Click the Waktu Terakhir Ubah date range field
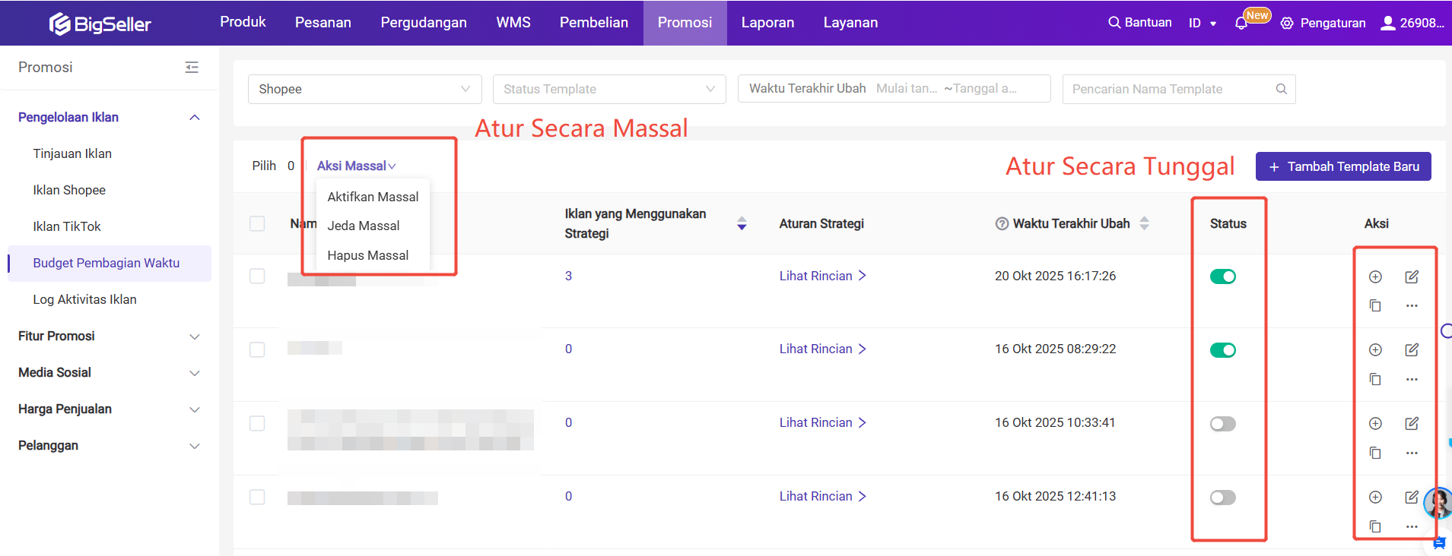This screenshot has height=556, width=1452. tap(945, 89)
